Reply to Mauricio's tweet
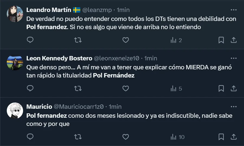This screenshot has height=146, width=244. click(30, 137)
